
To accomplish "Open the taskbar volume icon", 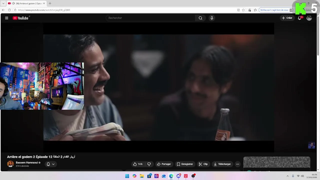I will click(302, 176).
